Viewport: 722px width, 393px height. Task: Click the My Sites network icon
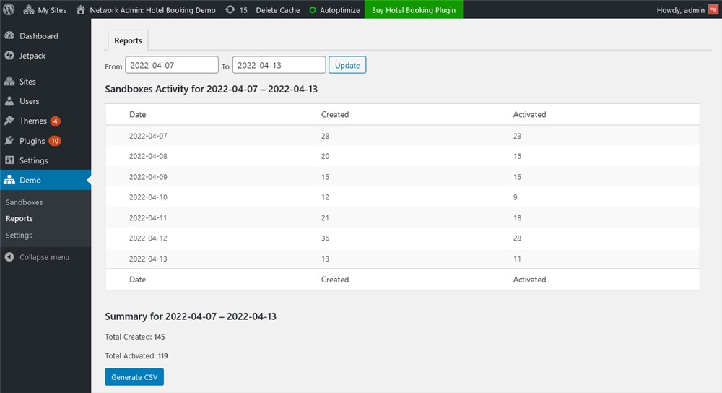[x=29, y=9]
